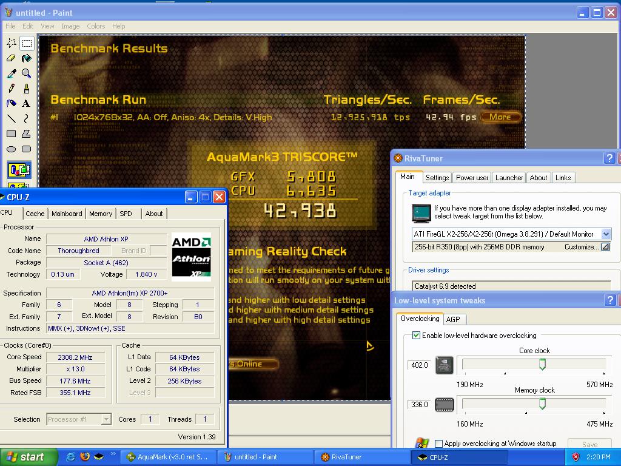Screen dimensions: 621x466
Task: Select the Pick Color eyedropper tool
Action: (x=12, y=73)
